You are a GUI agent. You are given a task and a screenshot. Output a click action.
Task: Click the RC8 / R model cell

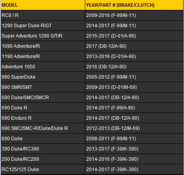pos(43,15)
